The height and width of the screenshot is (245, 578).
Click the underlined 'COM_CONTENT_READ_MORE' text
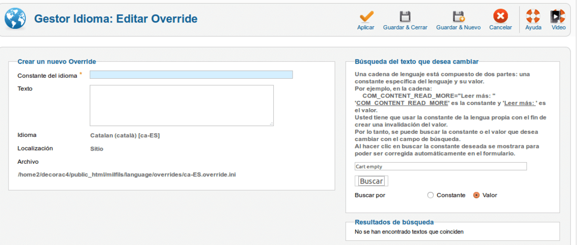(x=402, y=103)
